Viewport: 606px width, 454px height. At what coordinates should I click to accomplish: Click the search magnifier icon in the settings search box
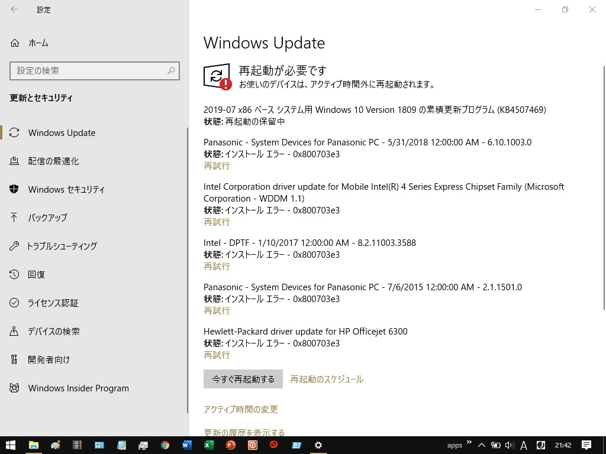click(x=171, y=71)
